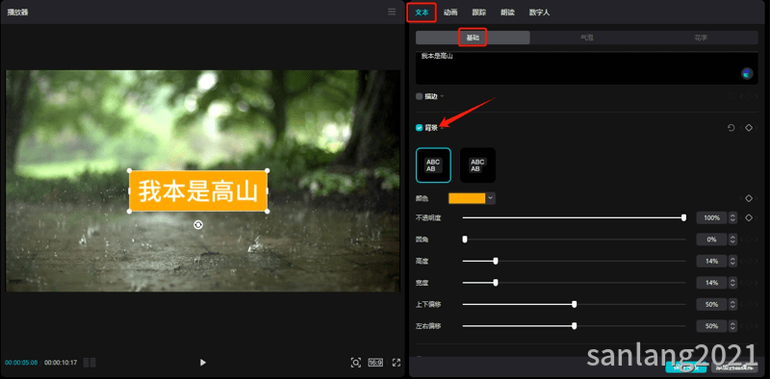Click the top-left corner handle of text box
The height and width of the screenshot is (379, 770).
(x=130, y=171)
